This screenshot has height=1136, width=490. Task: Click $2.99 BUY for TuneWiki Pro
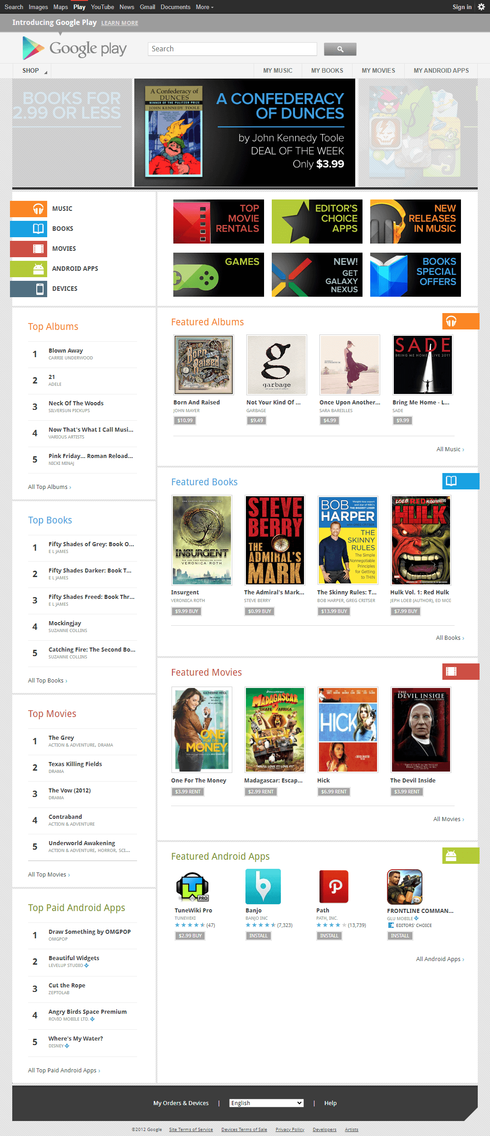click(x=190, y=936)
